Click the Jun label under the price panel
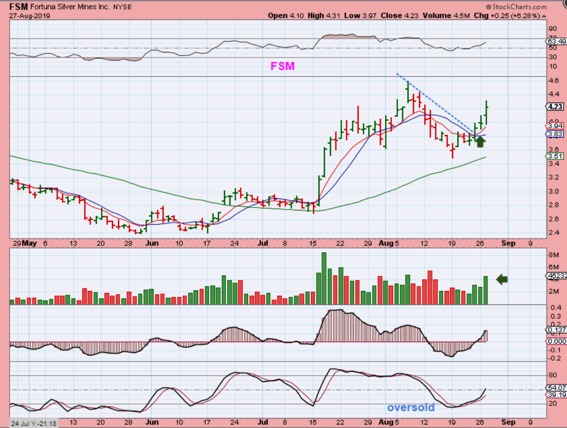567x428 pixels. coord(152,243)
